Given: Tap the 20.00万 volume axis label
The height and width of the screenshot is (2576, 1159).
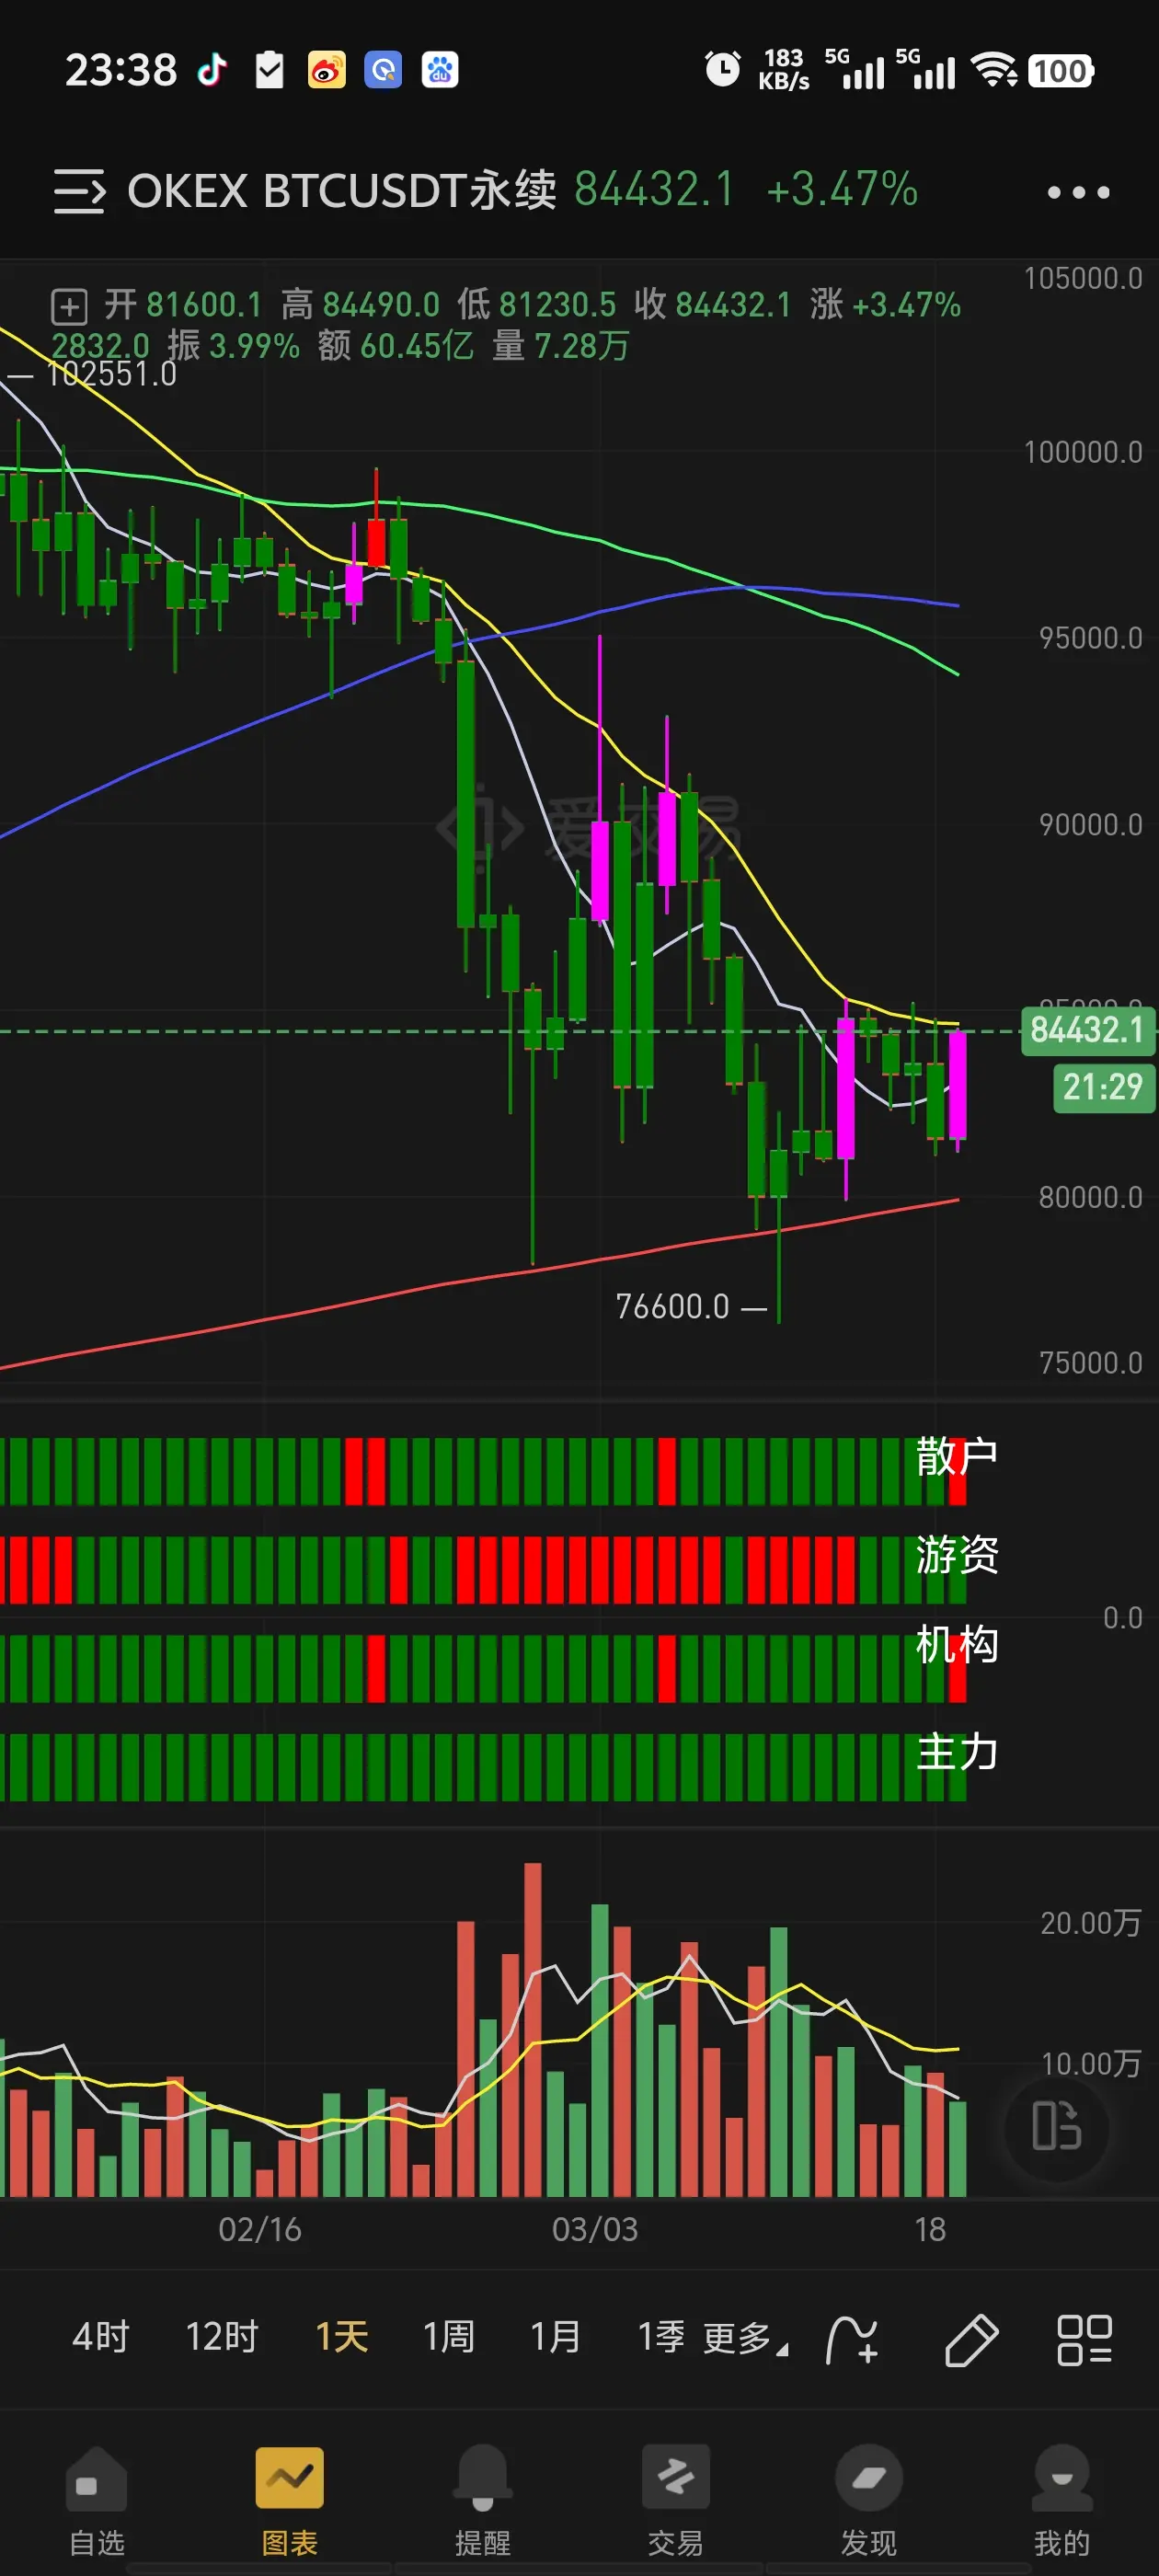Looking at the screenshot, I should tap(1091, 1923).
